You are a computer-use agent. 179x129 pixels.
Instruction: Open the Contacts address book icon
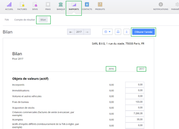(87, 5)
